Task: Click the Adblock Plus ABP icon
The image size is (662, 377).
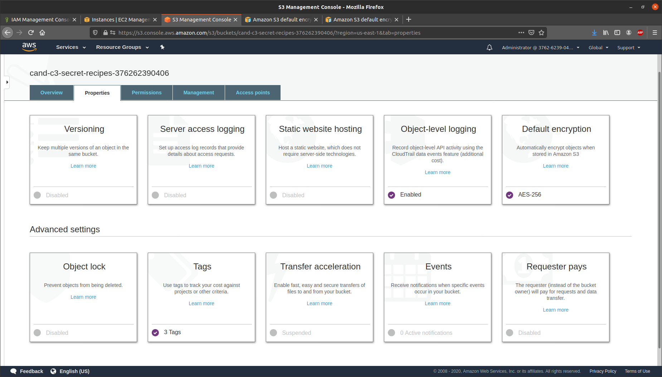Action: click(640, 33)
